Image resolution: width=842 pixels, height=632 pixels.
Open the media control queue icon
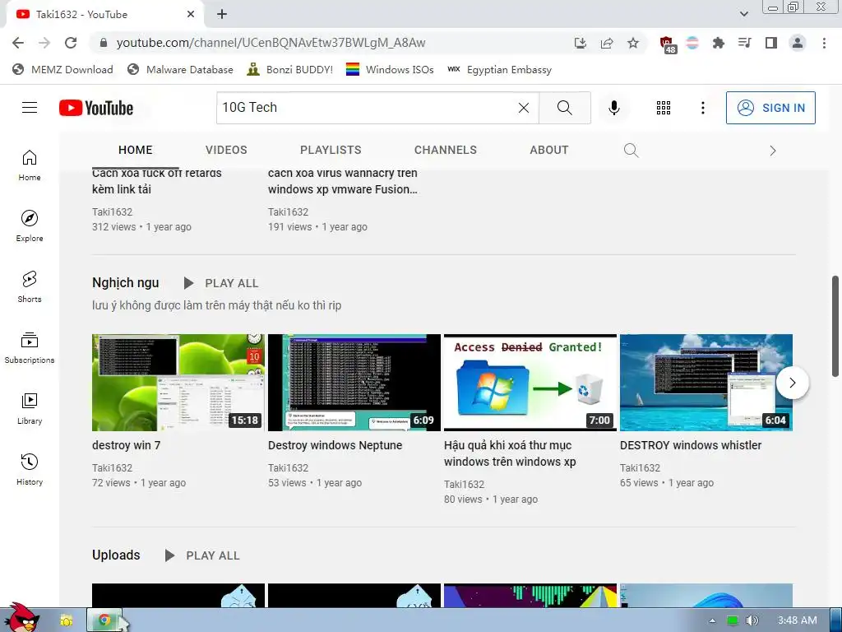744,43
